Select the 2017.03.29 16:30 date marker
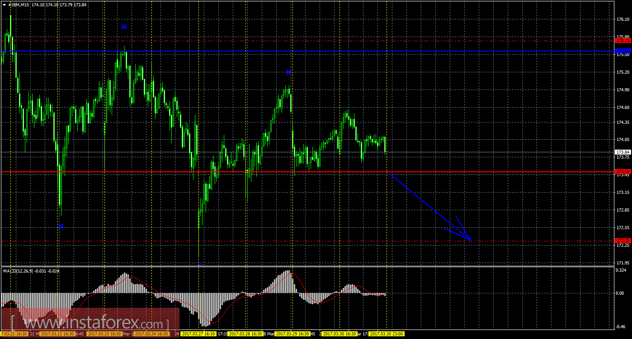Image resolution: width=632 pixels, height=339 pixels. (x=293, y=334)
